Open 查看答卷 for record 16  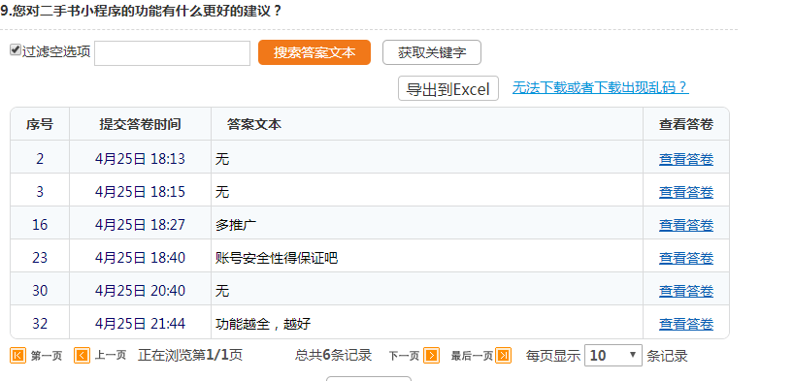(685, 225)
